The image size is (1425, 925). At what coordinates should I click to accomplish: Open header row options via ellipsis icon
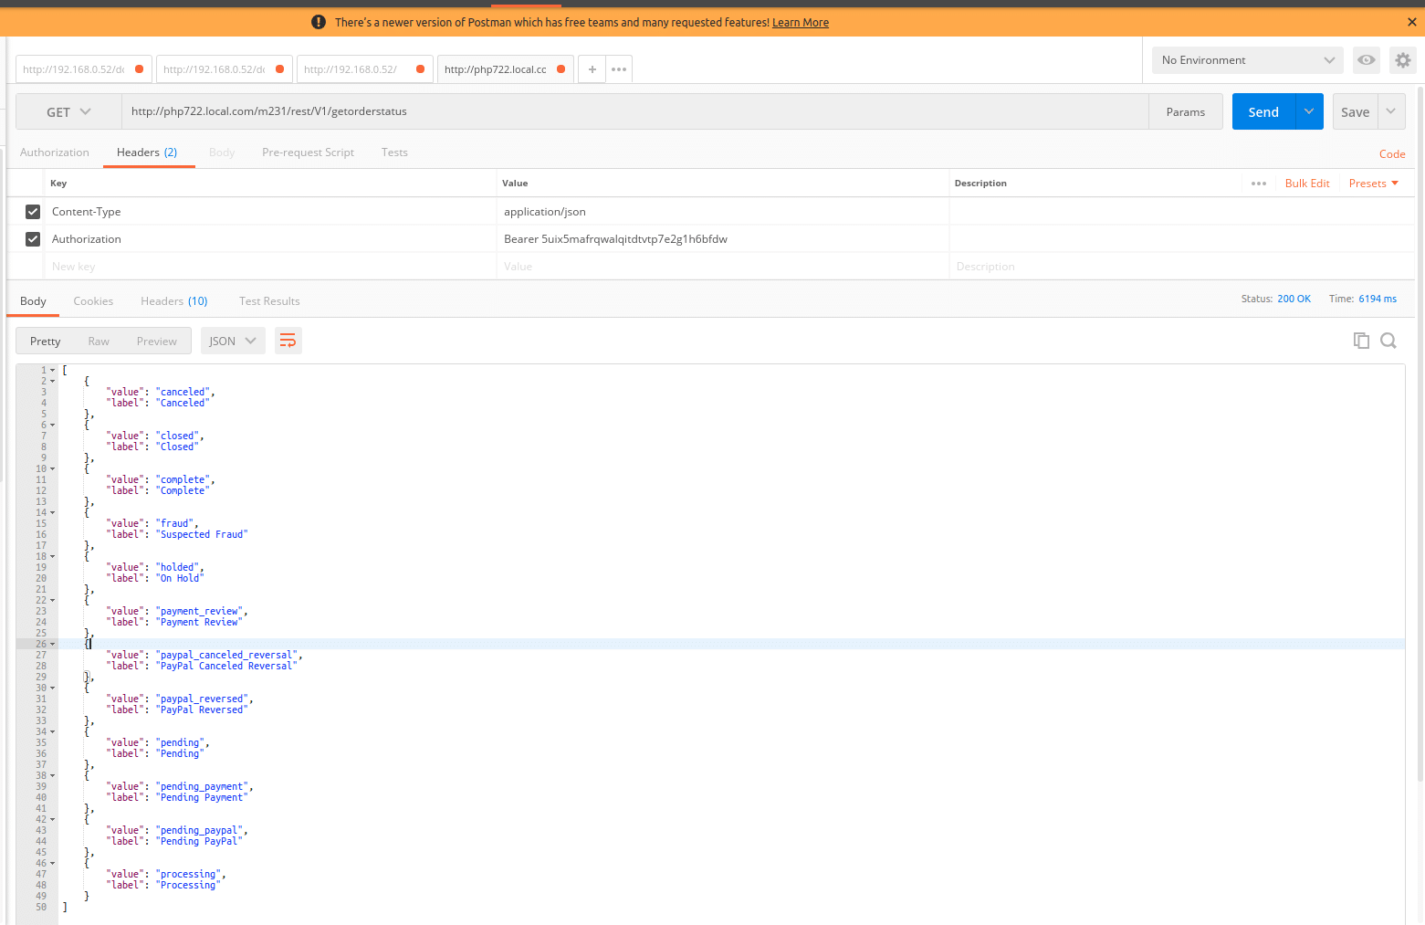coord(1258,183)
